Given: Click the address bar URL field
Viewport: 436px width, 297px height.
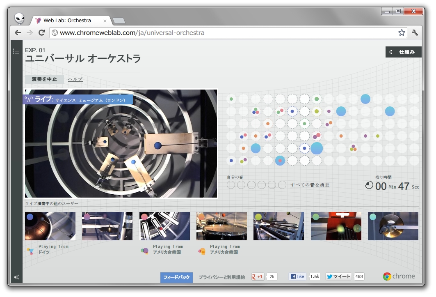Looking at the screenshot, I should (228, 32).
